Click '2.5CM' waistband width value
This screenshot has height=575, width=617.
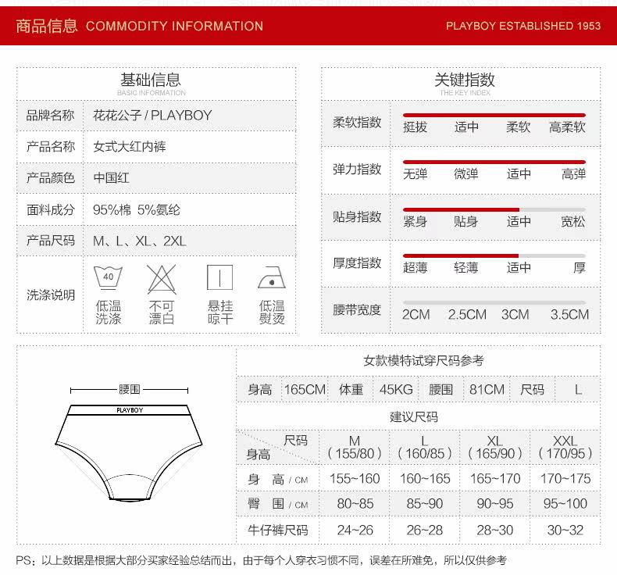(x=467, y=315)
